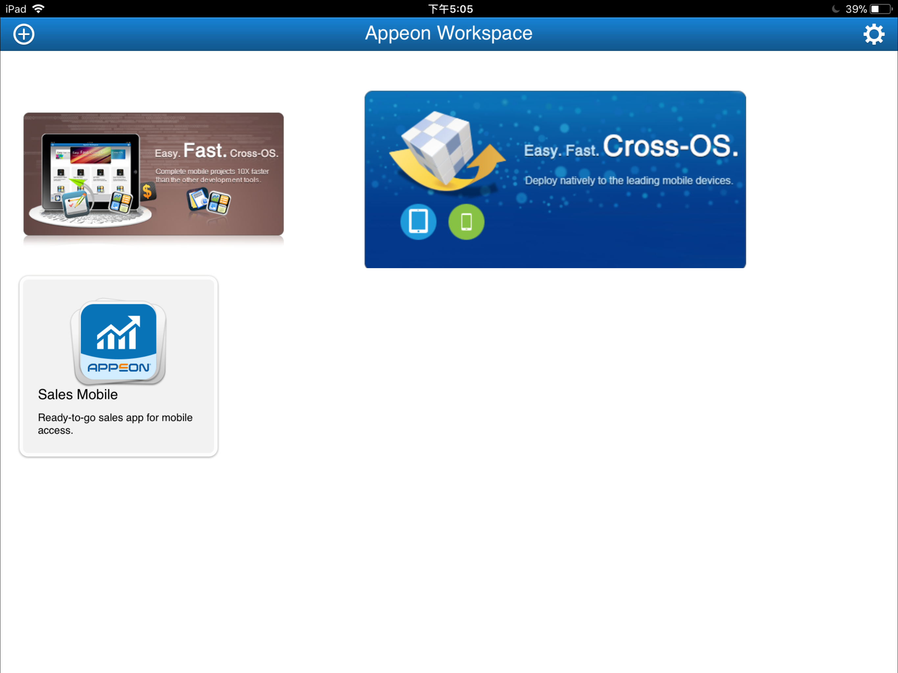Click the iPad carrier label
The height and width of the screenshot is (673, 898).
click(16, 9)
